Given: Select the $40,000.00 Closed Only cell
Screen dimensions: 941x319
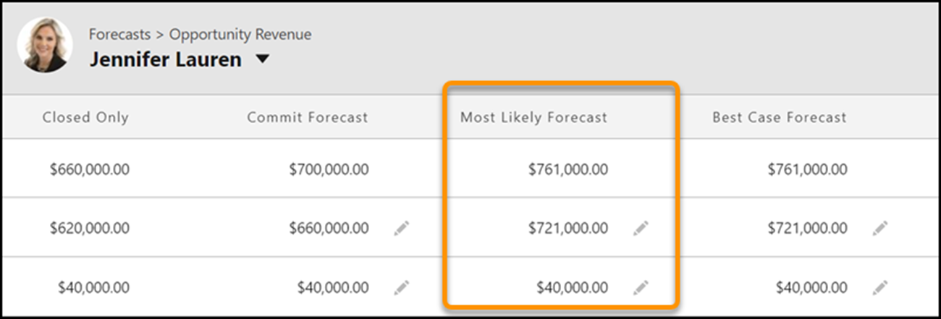Looking at the screenshot, I should point(94,287).
